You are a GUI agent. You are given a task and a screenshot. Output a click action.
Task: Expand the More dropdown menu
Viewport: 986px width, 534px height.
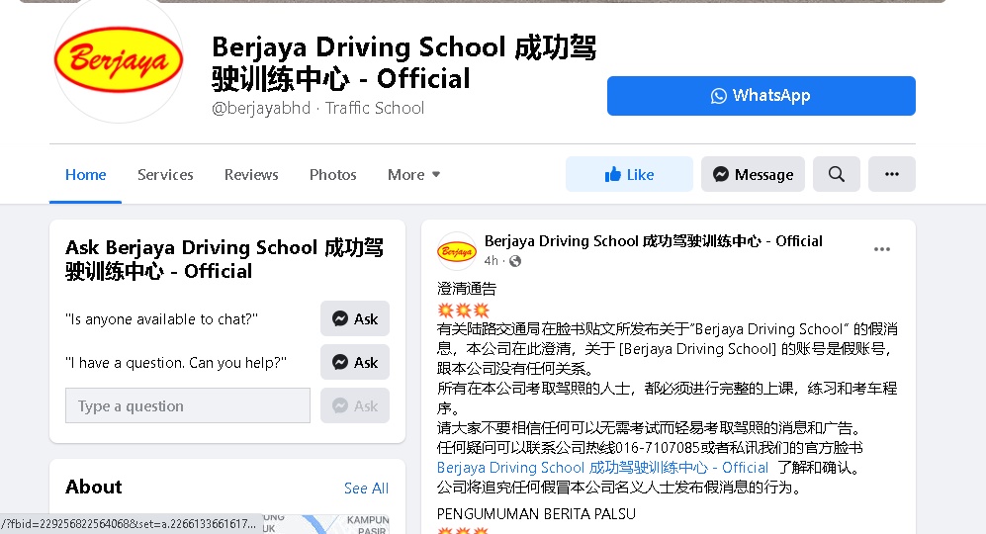point(413,175)
